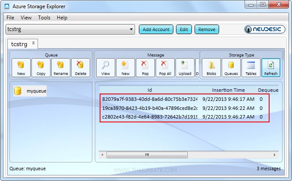Click the Add Account button
This screenshot has width=292, height=181.
156,29
